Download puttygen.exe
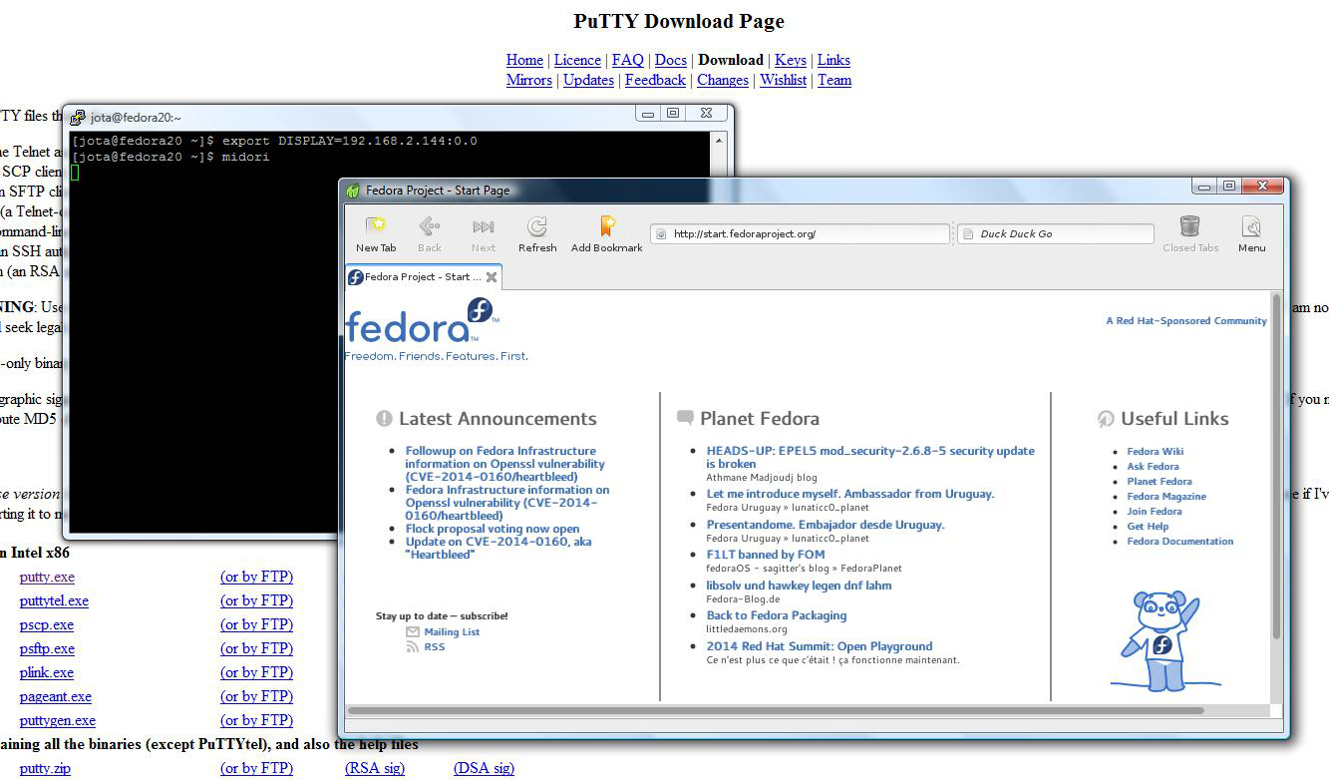Image resolution: width=1329 pixels, height=780 pixels. click(58, 720)
